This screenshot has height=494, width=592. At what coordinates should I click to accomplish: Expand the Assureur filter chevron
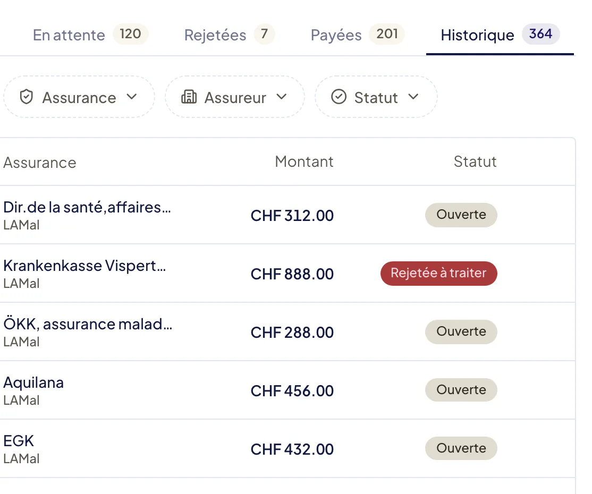[x=281, y=97]
